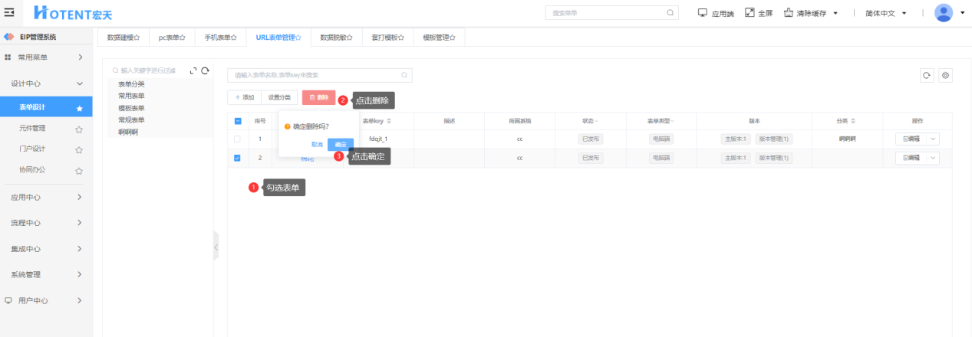Confirm deletion with 确定
972x337 pixels.
click(341, 144)
